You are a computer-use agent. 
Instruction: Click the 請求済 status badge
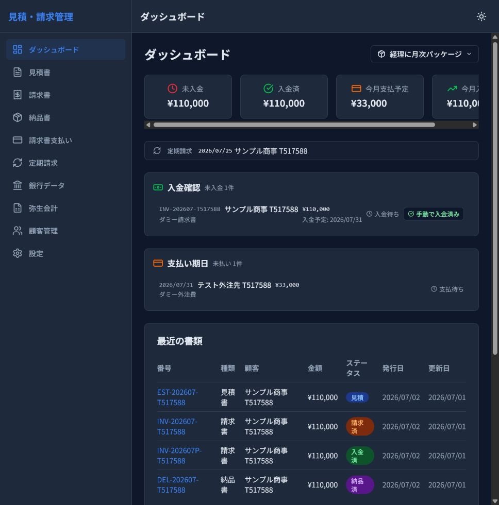point(360,426)
